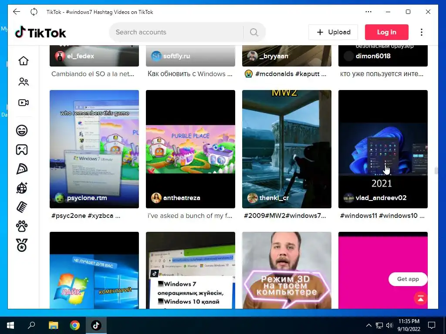
Task: Select the Sports medal category icon
Action: [x=22, y=245]
